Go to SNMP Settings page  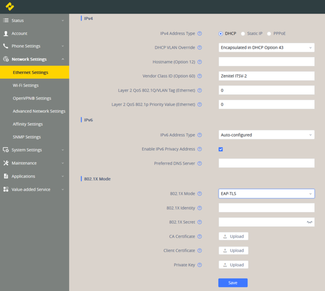pos(27,137)
